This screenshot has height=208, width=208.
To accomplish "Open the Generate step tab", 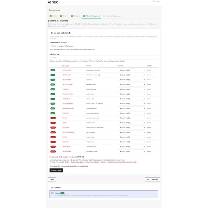I will click(x=75, y=16).
